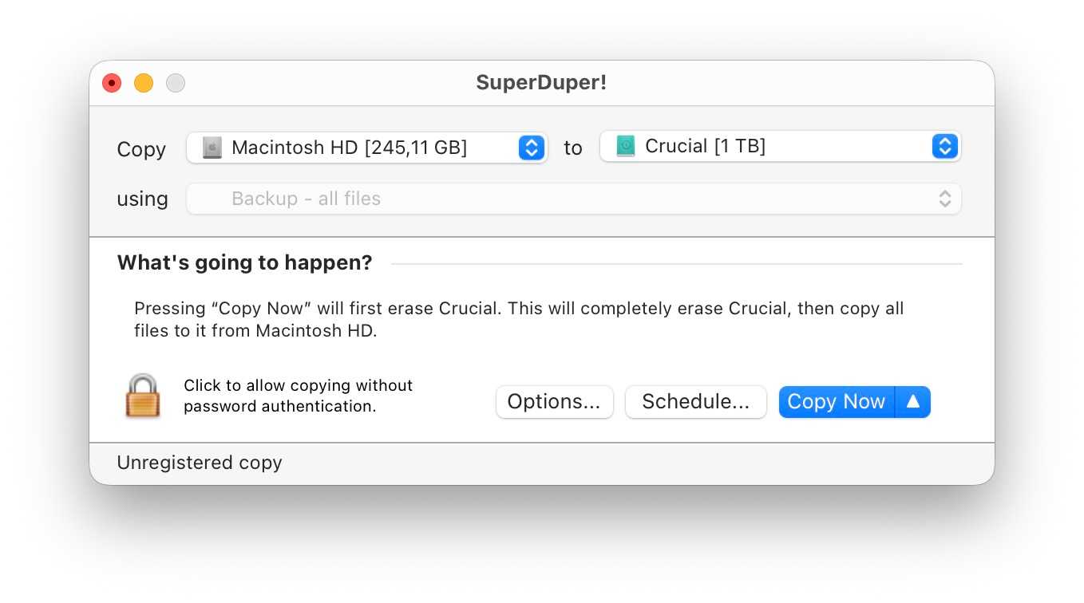Click the 'to' label between drive dropdowns
Screen dimensions: 1084x603
[x=573, y=148]
